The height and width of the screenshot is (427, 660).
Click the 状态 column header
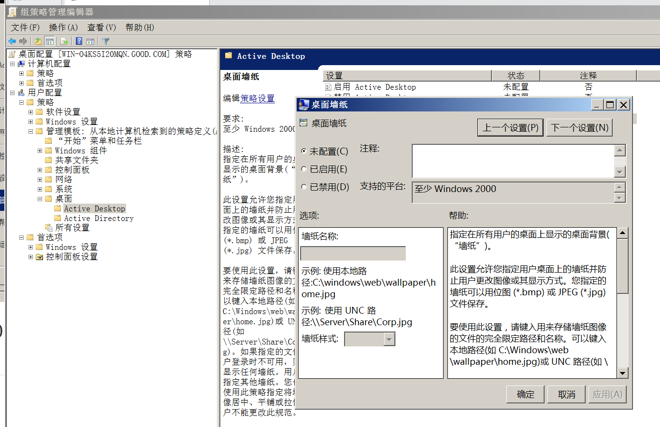pyautogui.click(x=516, y=76)
